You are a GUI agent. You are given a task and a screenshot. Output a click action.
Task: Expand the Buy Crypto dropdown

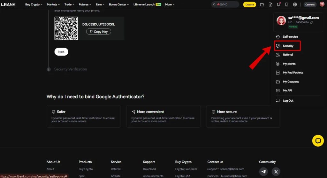tap(34, 4)
